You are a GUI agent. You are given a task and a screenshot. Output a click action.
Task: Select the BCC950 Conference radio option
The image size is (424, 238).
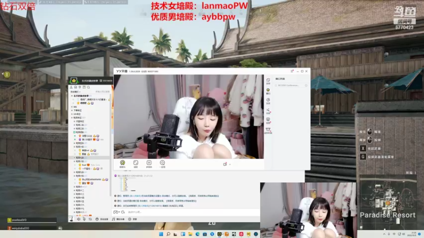[276, 85]
